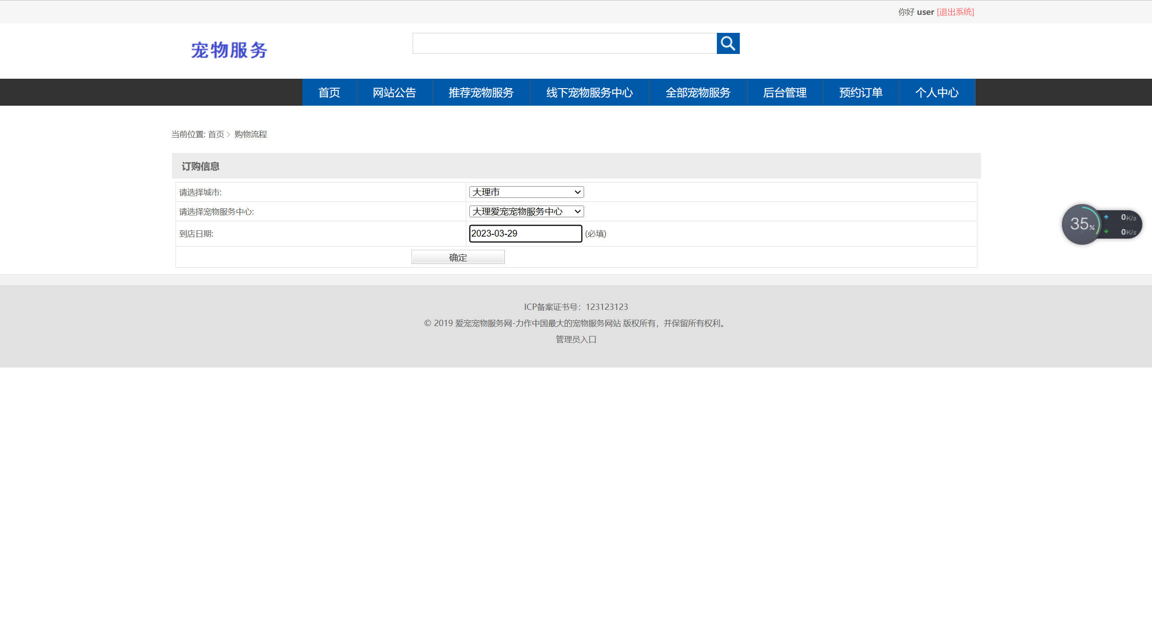Go to 线下宠物服务中心 page

coord(589,92)
